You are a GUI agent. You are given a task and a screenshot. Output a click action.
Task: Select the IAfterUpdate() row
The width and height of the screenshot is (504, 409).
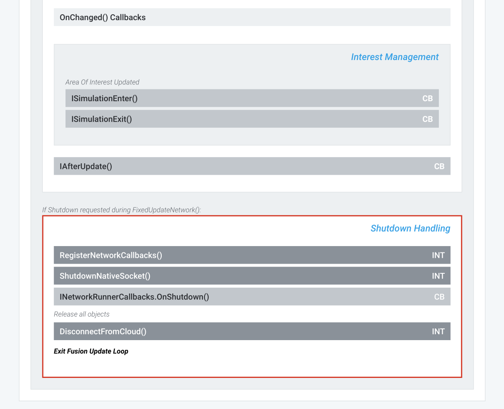(x=252, y=166)
